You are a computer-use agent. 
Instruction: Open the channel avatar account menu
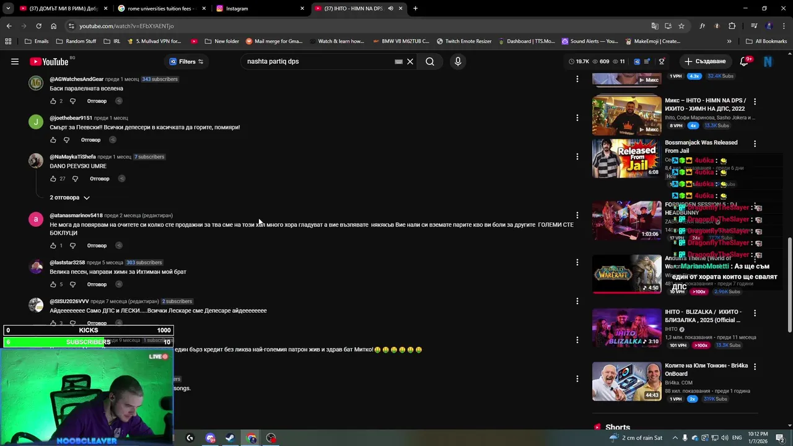768,61
